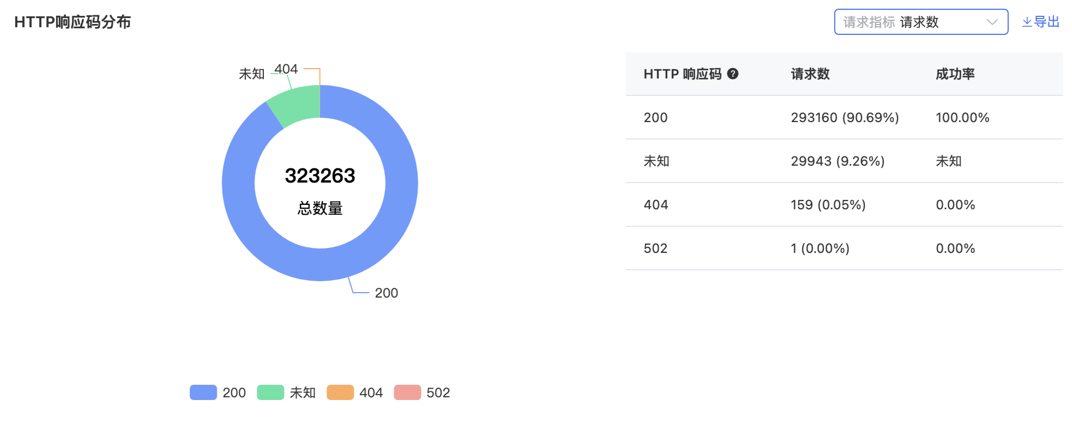The width and height of the screenshot is (1072, 424).
Task: Toggle the pink 502 legend swatch
Action: [407, 392]
